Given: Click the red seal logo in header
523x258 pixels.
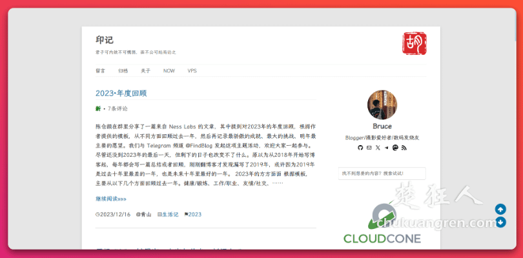Looking at the screenshot, I should (x=415, y=43).
